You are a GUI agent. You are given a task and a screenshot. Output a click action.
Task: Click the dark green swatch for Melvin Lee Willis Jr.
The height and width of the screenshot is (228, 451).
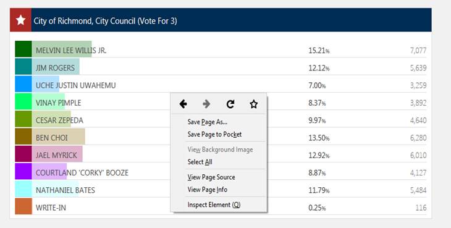(23, 49)
